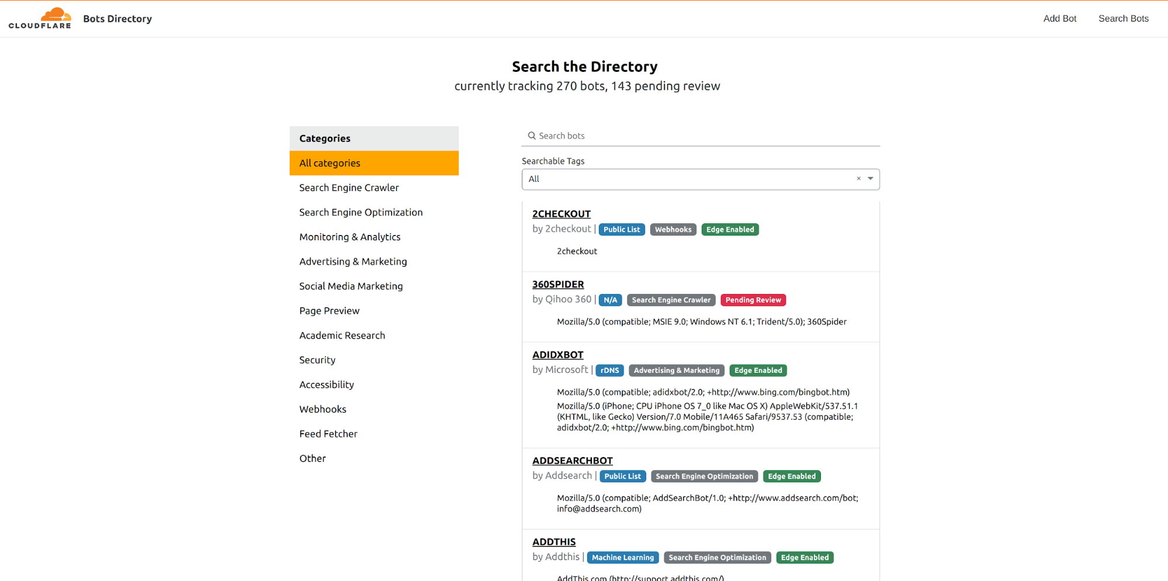This screenshot has width=1168, height=581.
Task: Click the '2checkout' user agent text
Action: pos(577,251)
